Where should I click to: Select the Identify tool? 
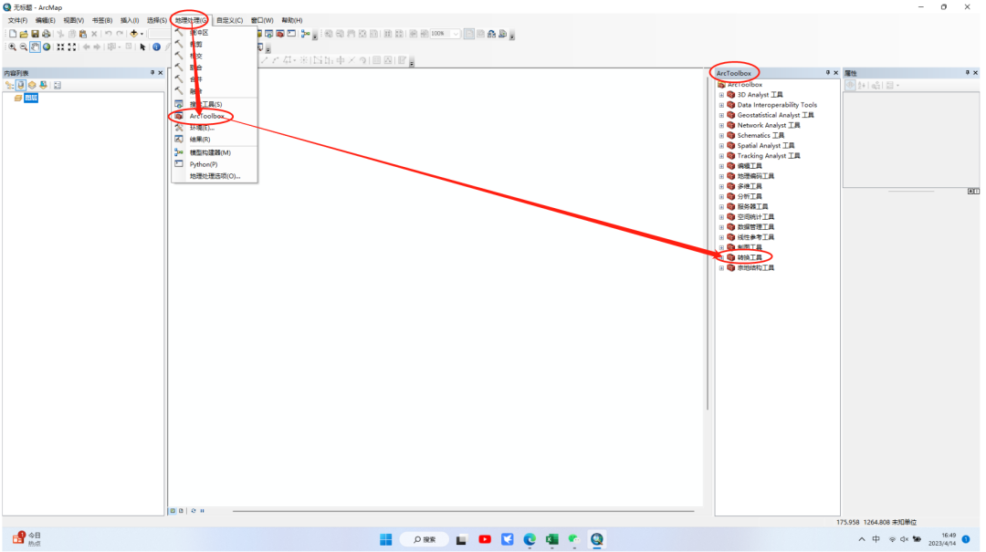pyautogui.click(x=157, y=47)
